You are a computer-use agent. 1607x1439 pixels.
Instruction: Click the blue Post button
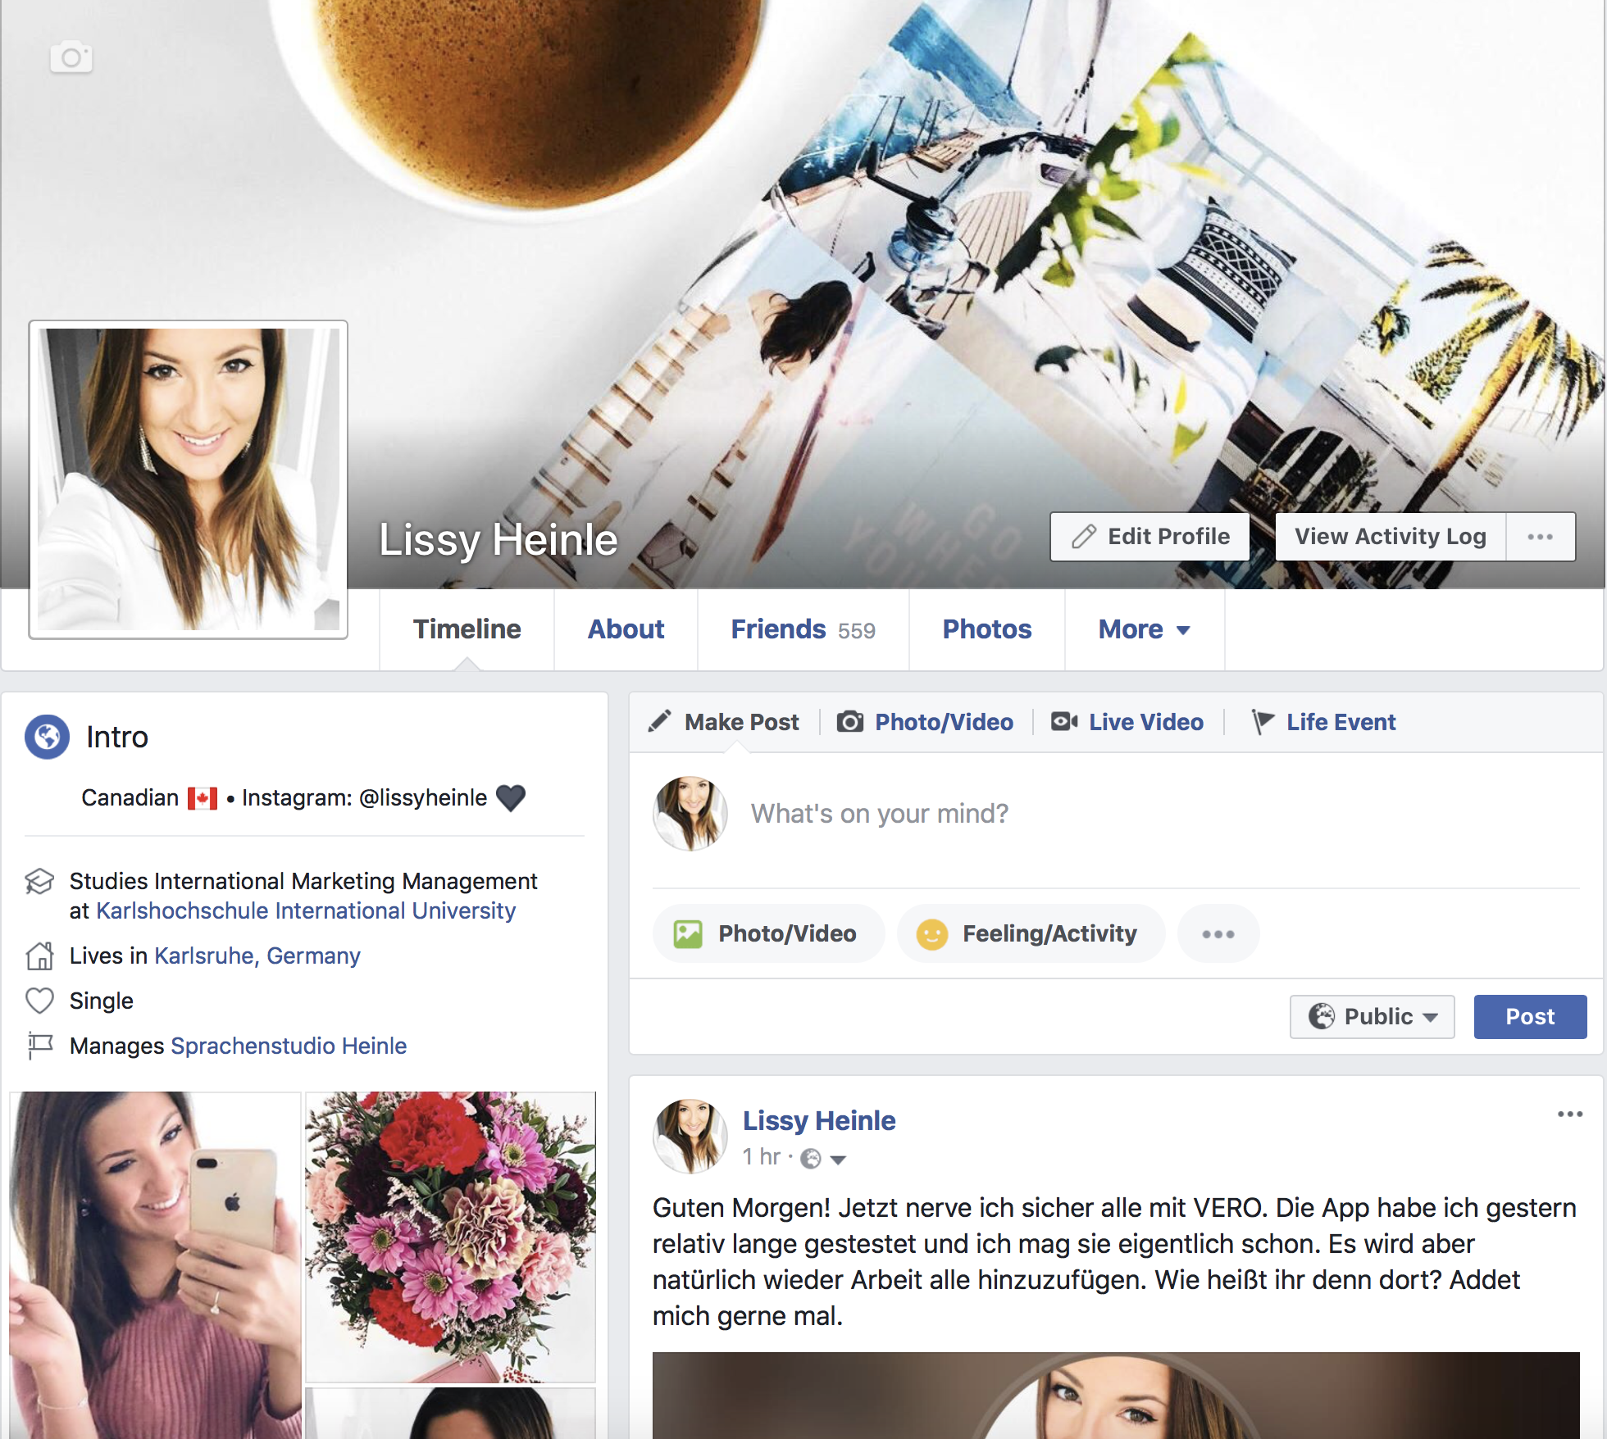[x=1530, y=1017]
